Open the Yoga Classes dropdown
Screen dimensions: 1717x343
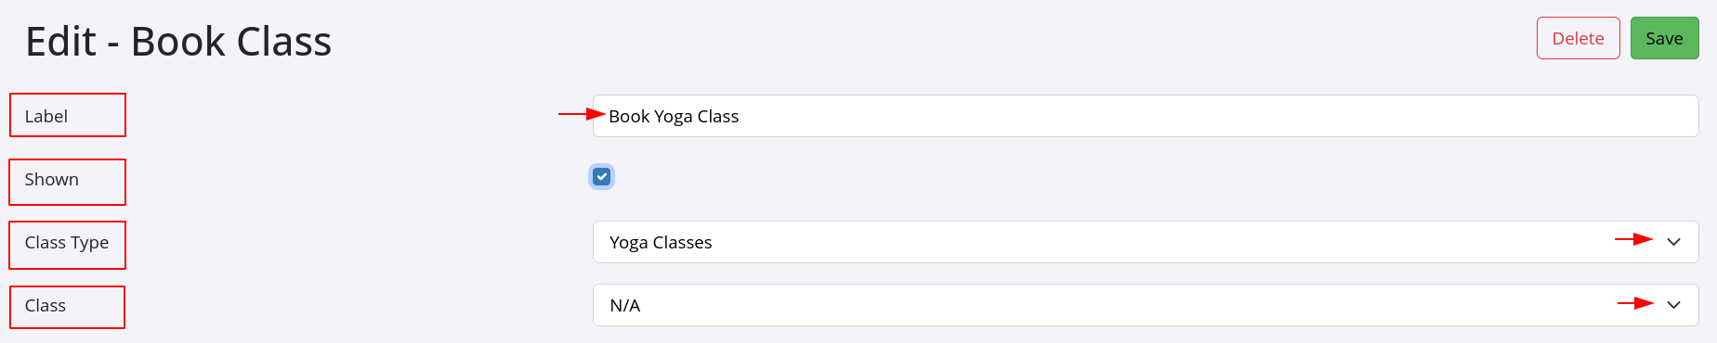coord(1146,242)
